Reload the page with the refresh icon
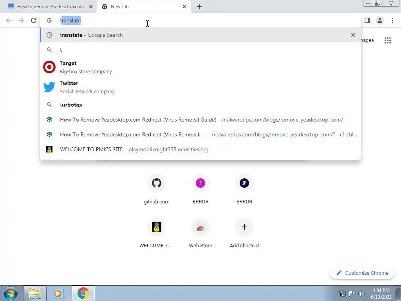 click(x=34, y=20)
